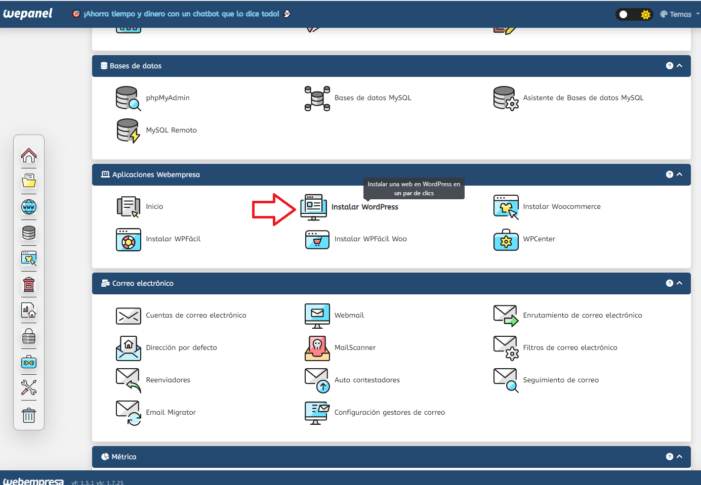701x485 pixels.
Task: Click Enrutamiento de correo electrónico icon
Action: click(506, 316)
